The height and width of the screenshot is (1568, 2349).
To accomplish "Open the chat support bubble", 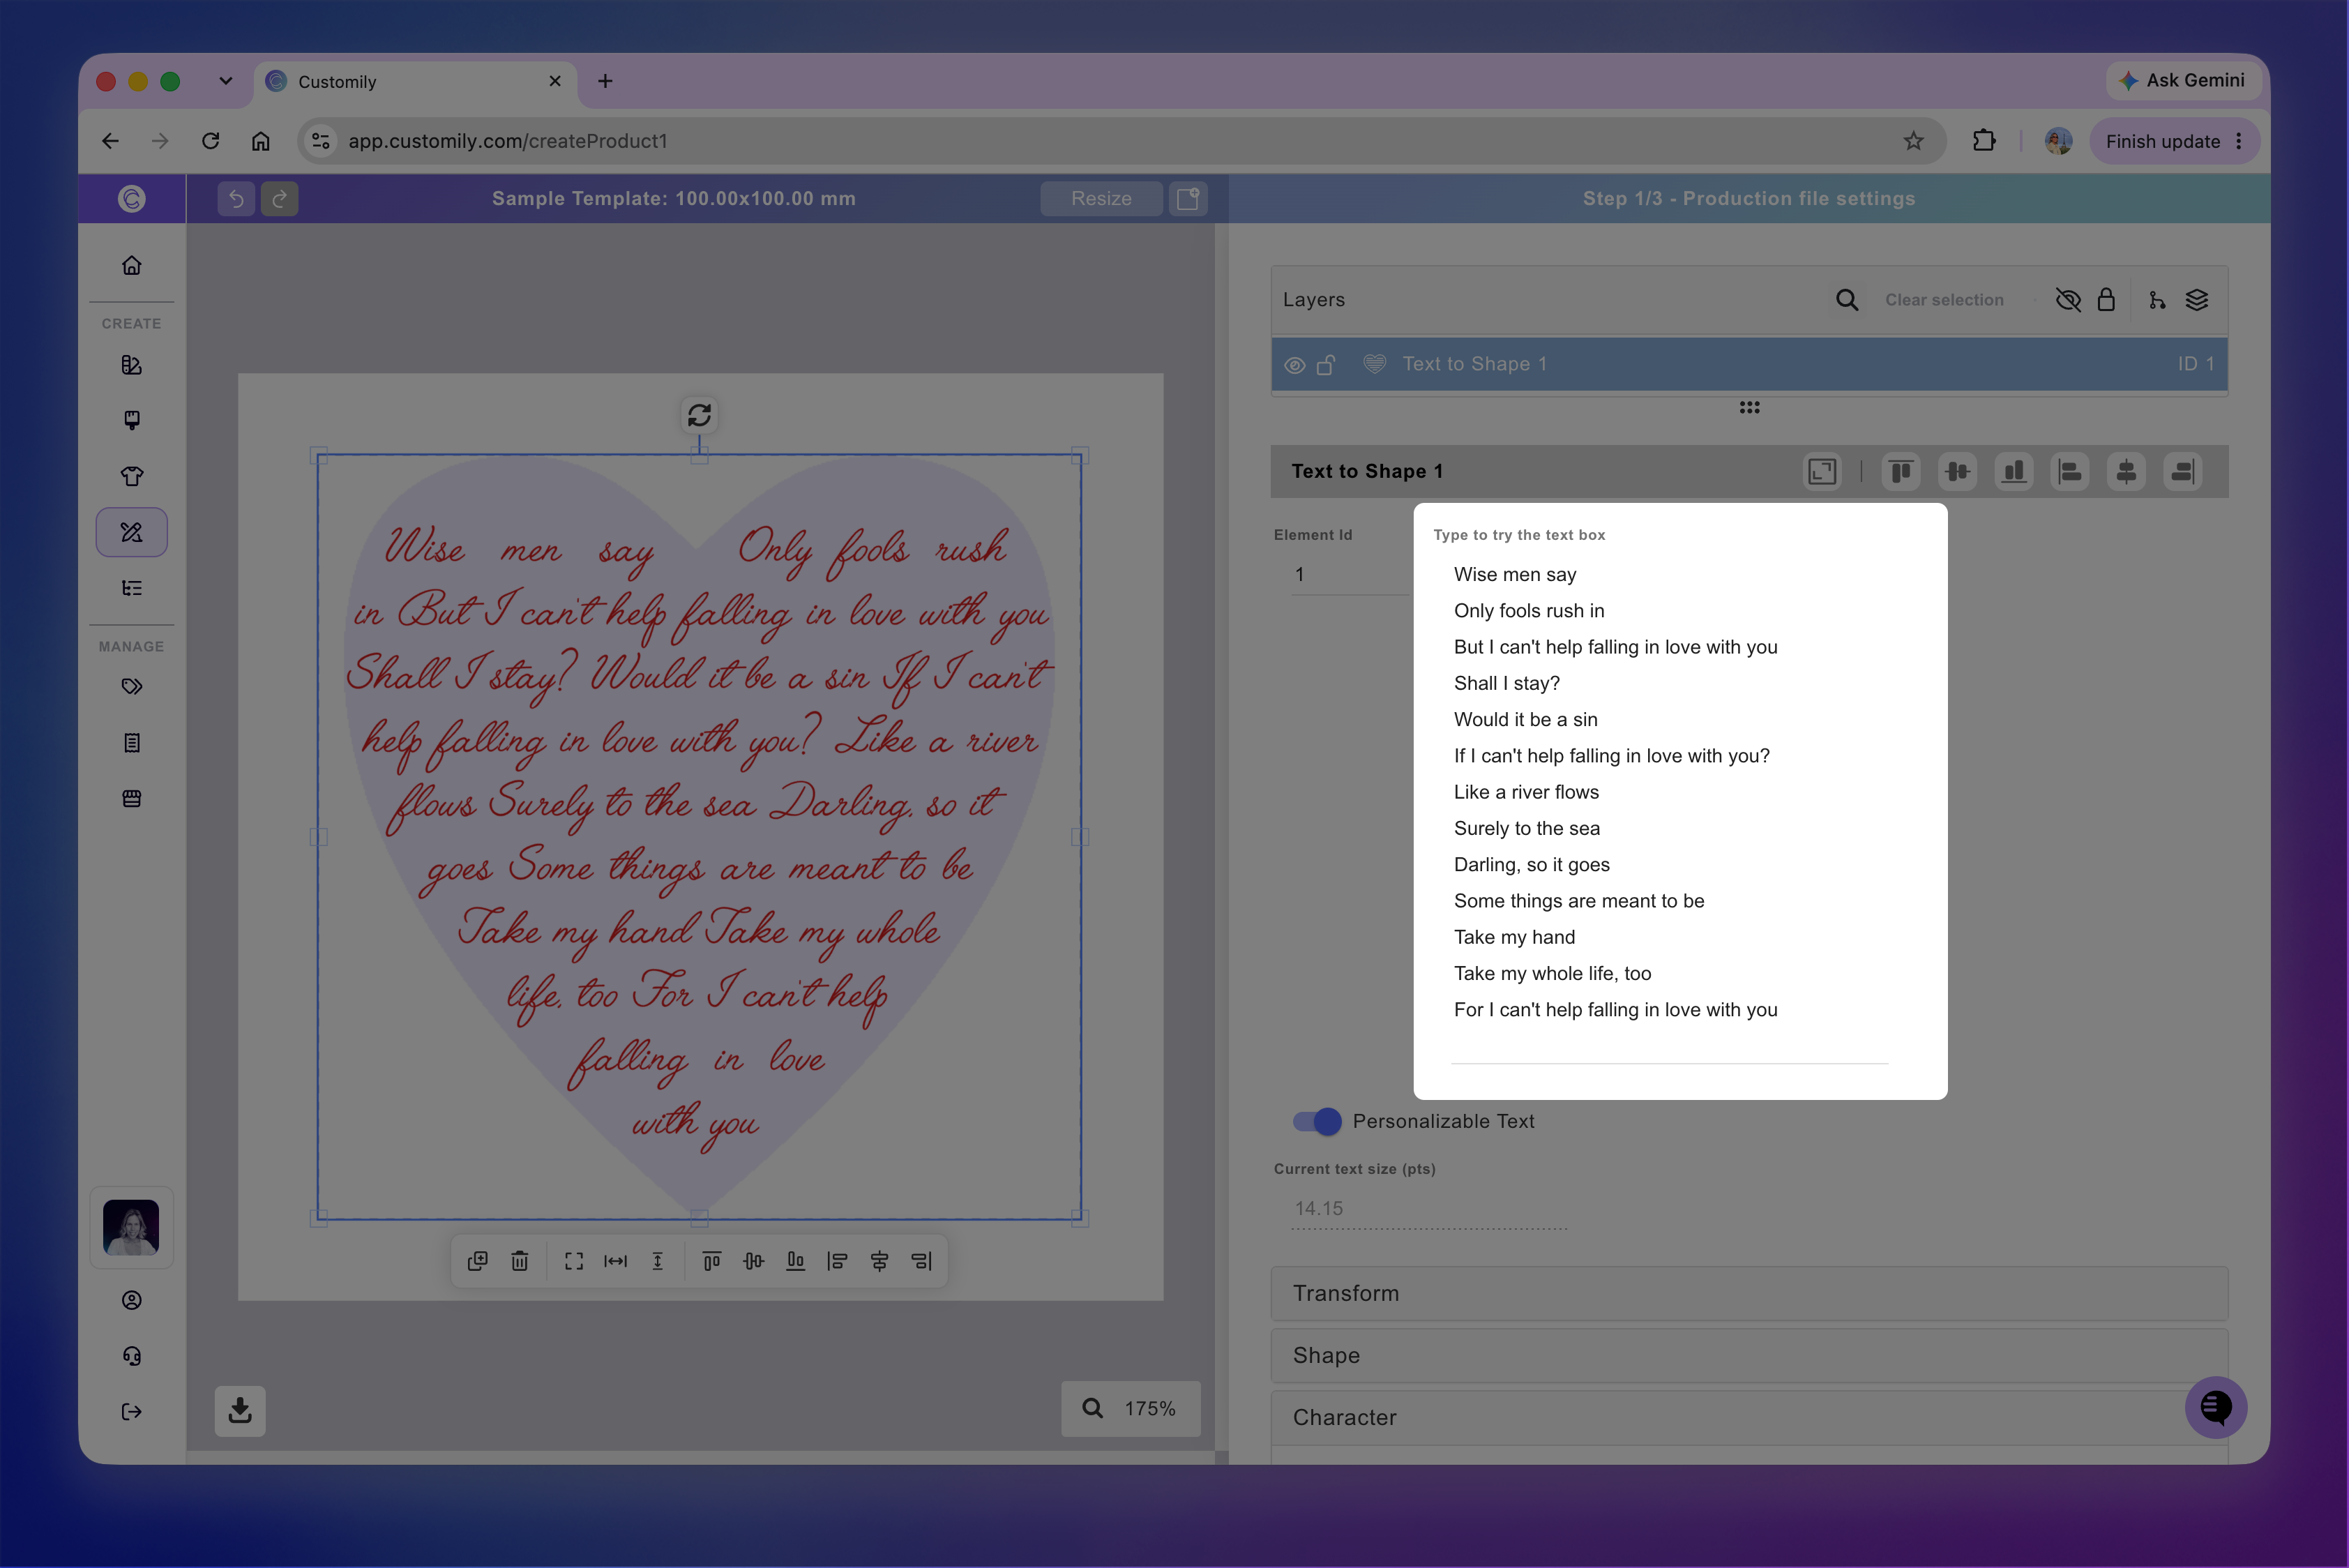I will 2216,1408.
